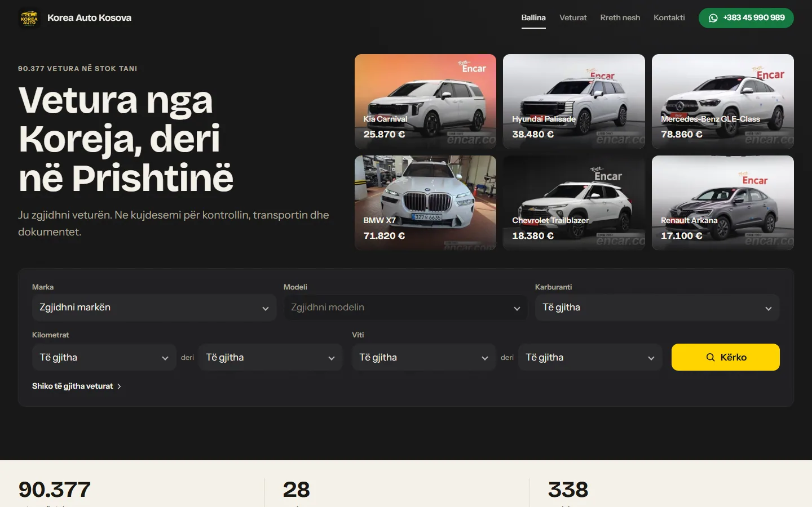
Task: Open the Kilometrat maximum dropdown
Action: coord(271,357)
